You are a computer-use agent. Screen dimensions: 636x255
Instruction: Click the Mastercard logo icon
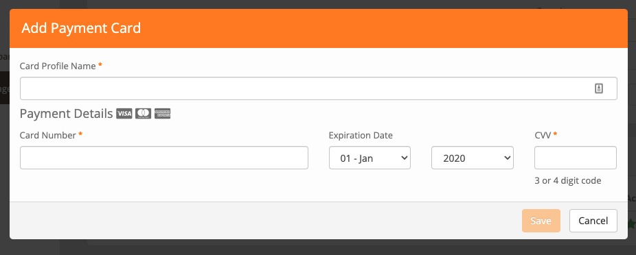(x=143, y=114)
